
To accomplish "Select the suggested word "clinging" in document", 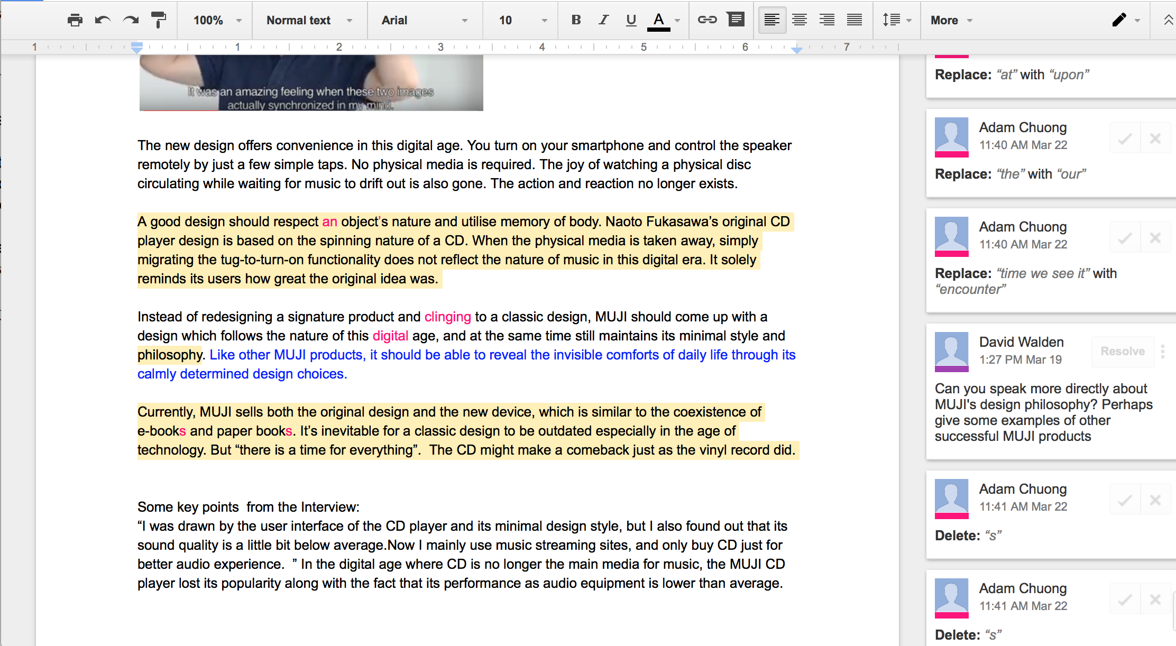I will pyautogui.click(x=447, y=317).
